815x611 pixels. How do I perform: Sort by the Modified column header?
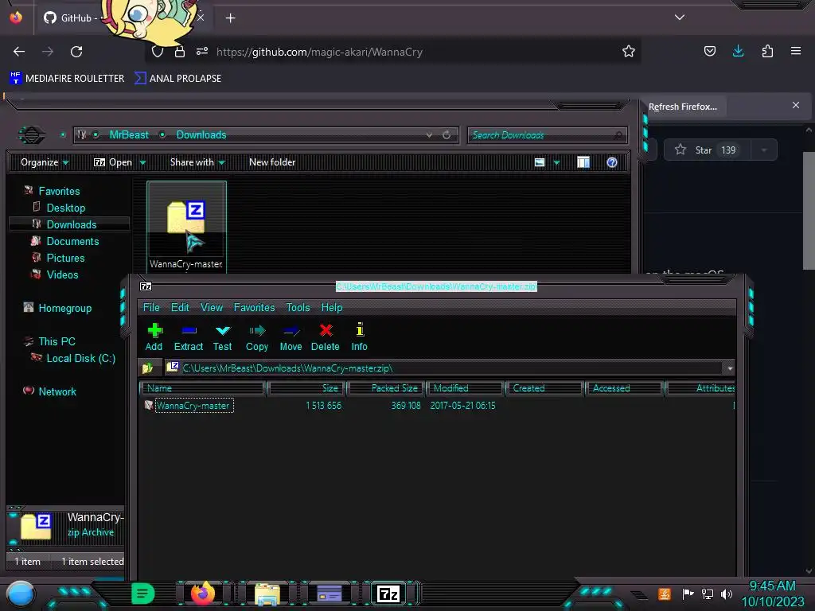pos(465,388)
